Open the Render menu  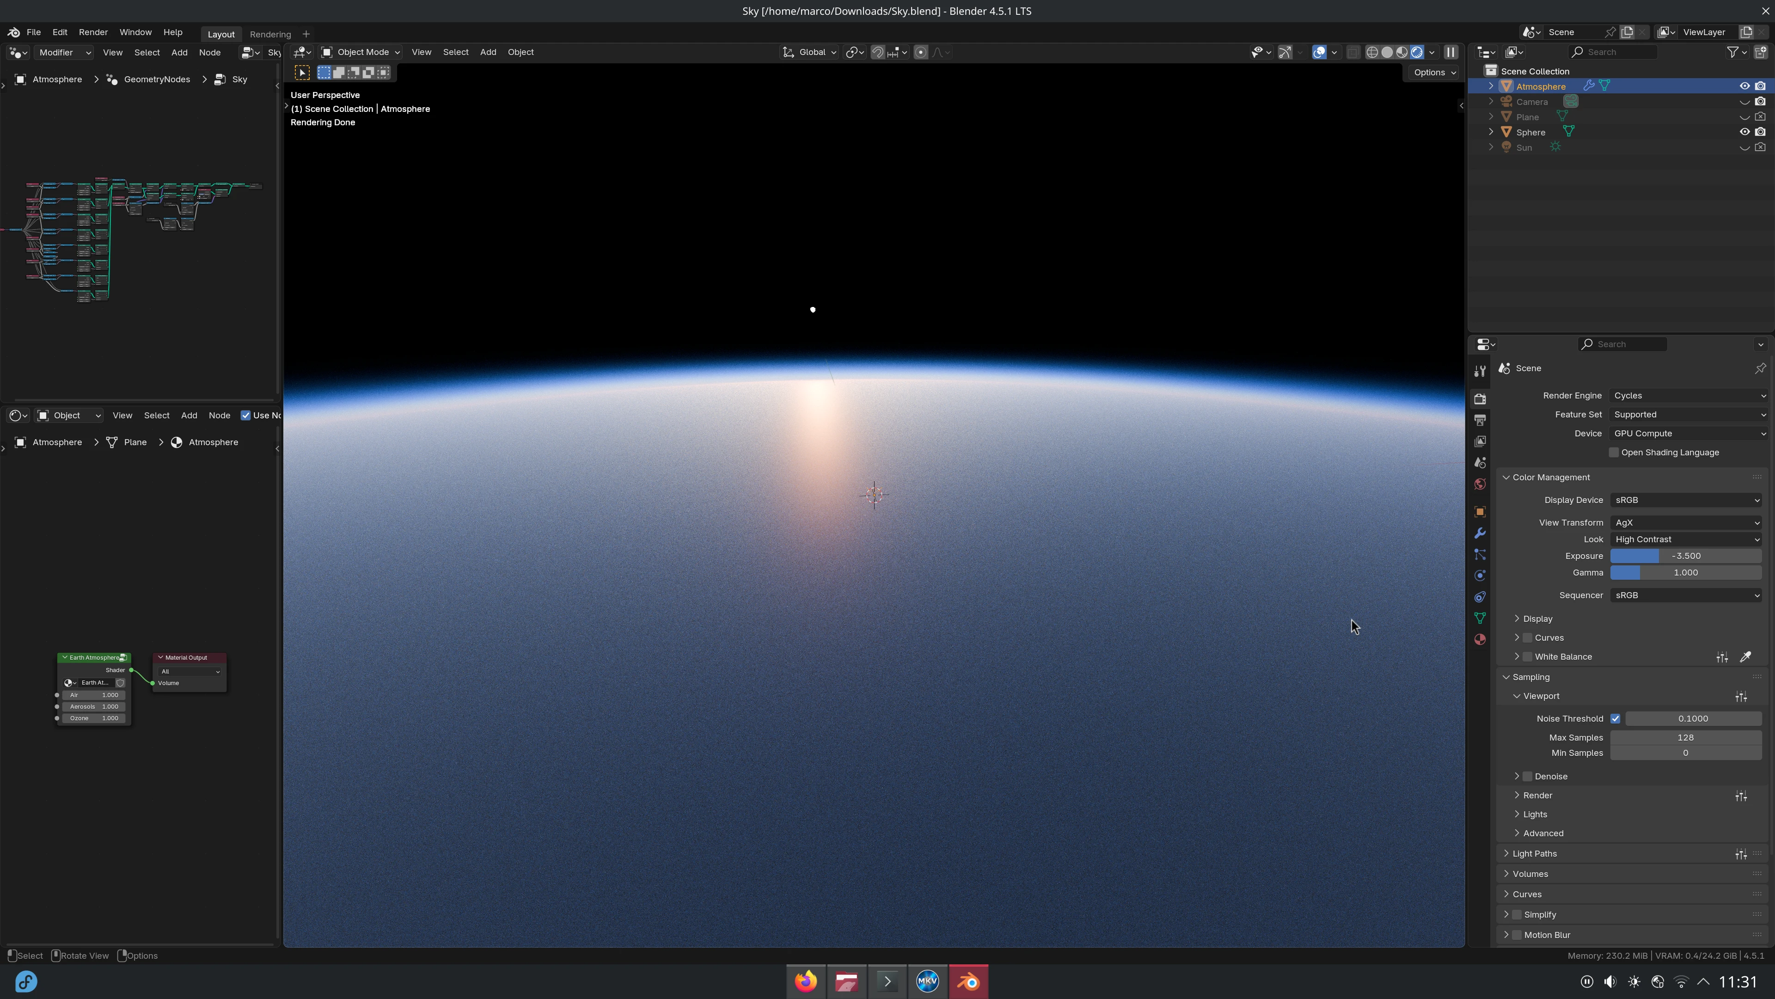(93, 32)
